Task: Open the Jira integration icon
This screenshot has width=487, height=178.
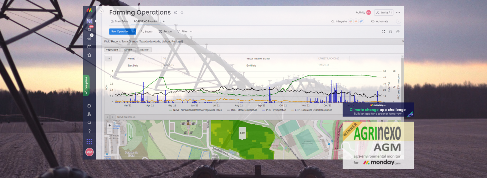Action: pos(361,21)
